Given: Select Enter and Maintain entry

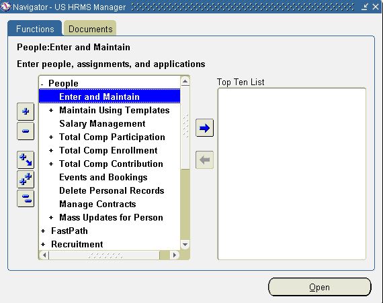Looking at the screenshot, I should pos(110,97).
